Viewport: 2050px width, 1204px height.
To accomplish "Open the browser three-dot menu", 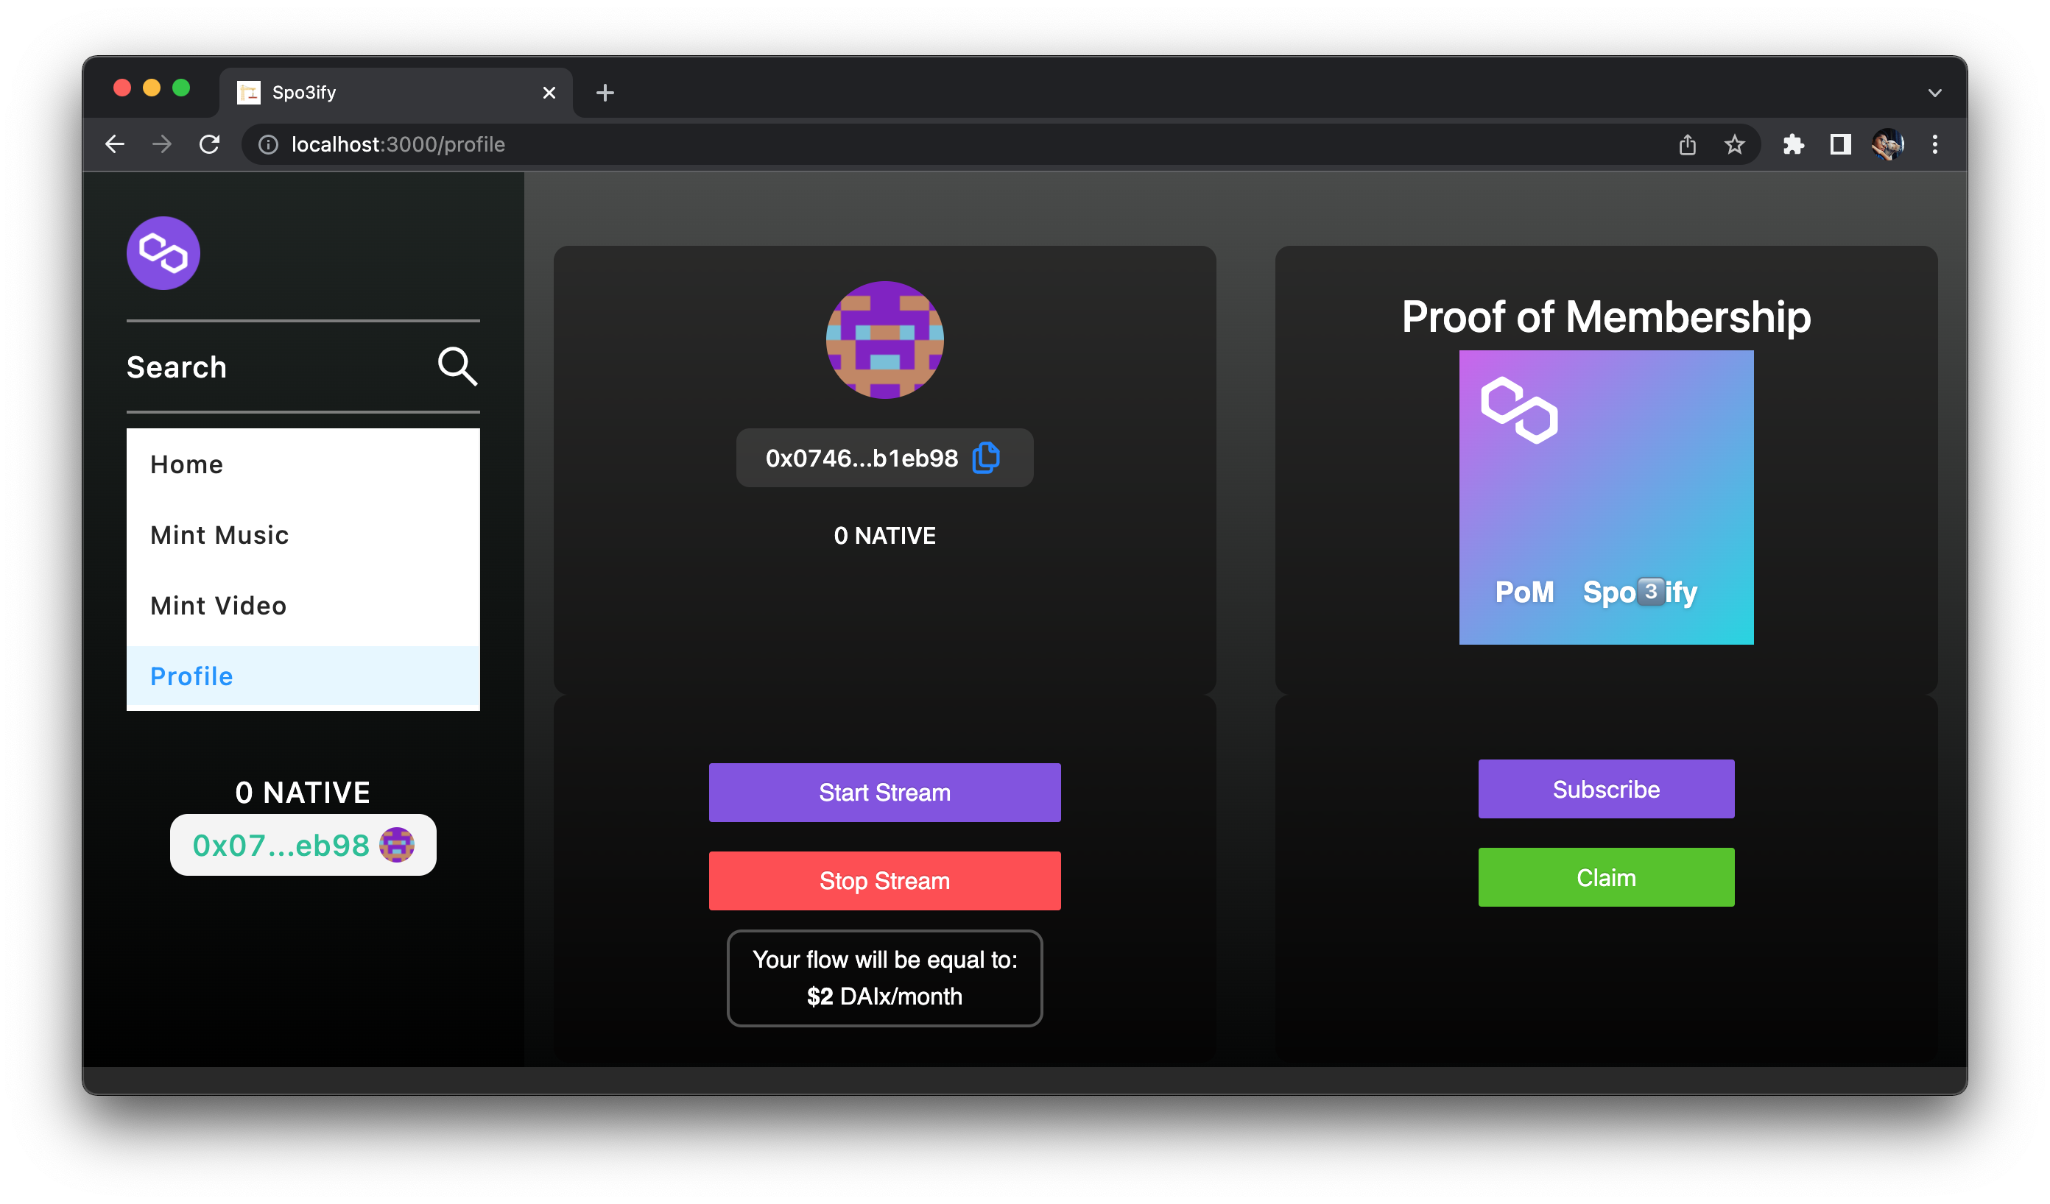I will pyautogui.click(x=1935, y=144).
